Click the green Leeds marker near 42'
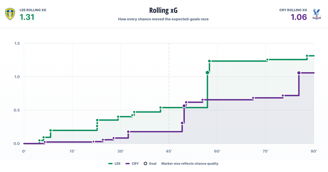The image size is (328, 172). tap(161, 108)
